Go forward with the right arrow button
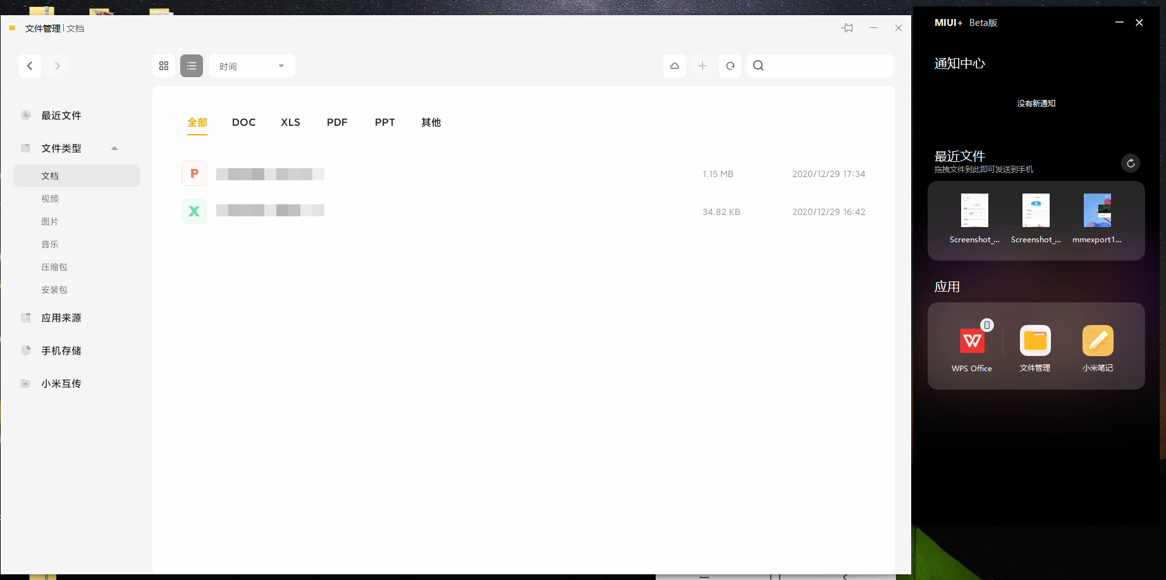Viewport: 1166px width, 580px height. pos(58,66)
